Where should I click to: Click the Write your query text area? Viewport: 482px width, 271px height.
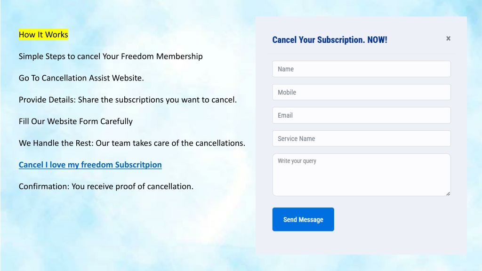point(361,175)
